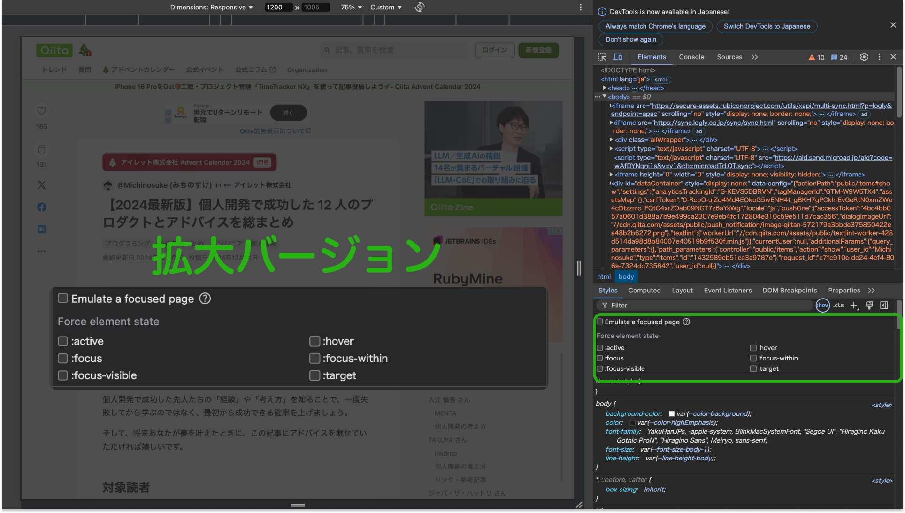Image resolution: width=905 pixels, height=513 pixels.
Task: Toggle the :hov element state button
Action: pyautogui.click(x=822, y=305)
